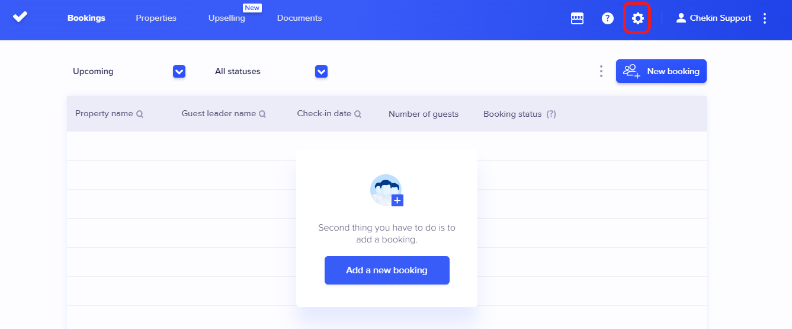Go to the Documents tab
The height and width of the screenshot is (329, 792).
[299, 18]
